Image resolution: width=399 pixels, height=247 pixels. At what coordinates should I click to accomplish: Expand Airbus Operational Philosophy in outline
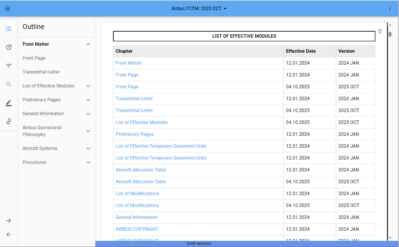[x=88, y=131]
